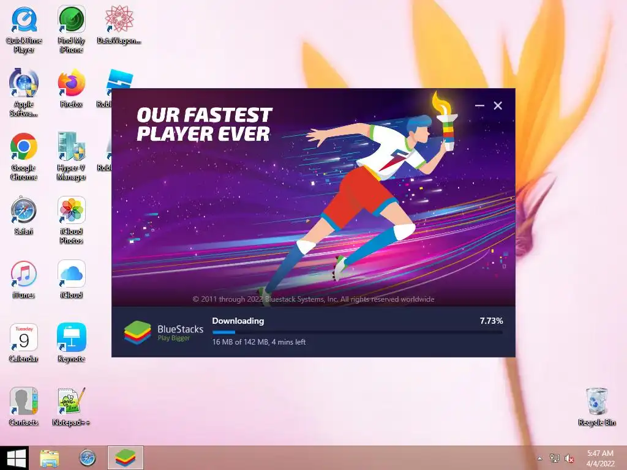The image size is (627, 470).
Task: Open the clock showing 5:47 AM
Action: [600, 458]
